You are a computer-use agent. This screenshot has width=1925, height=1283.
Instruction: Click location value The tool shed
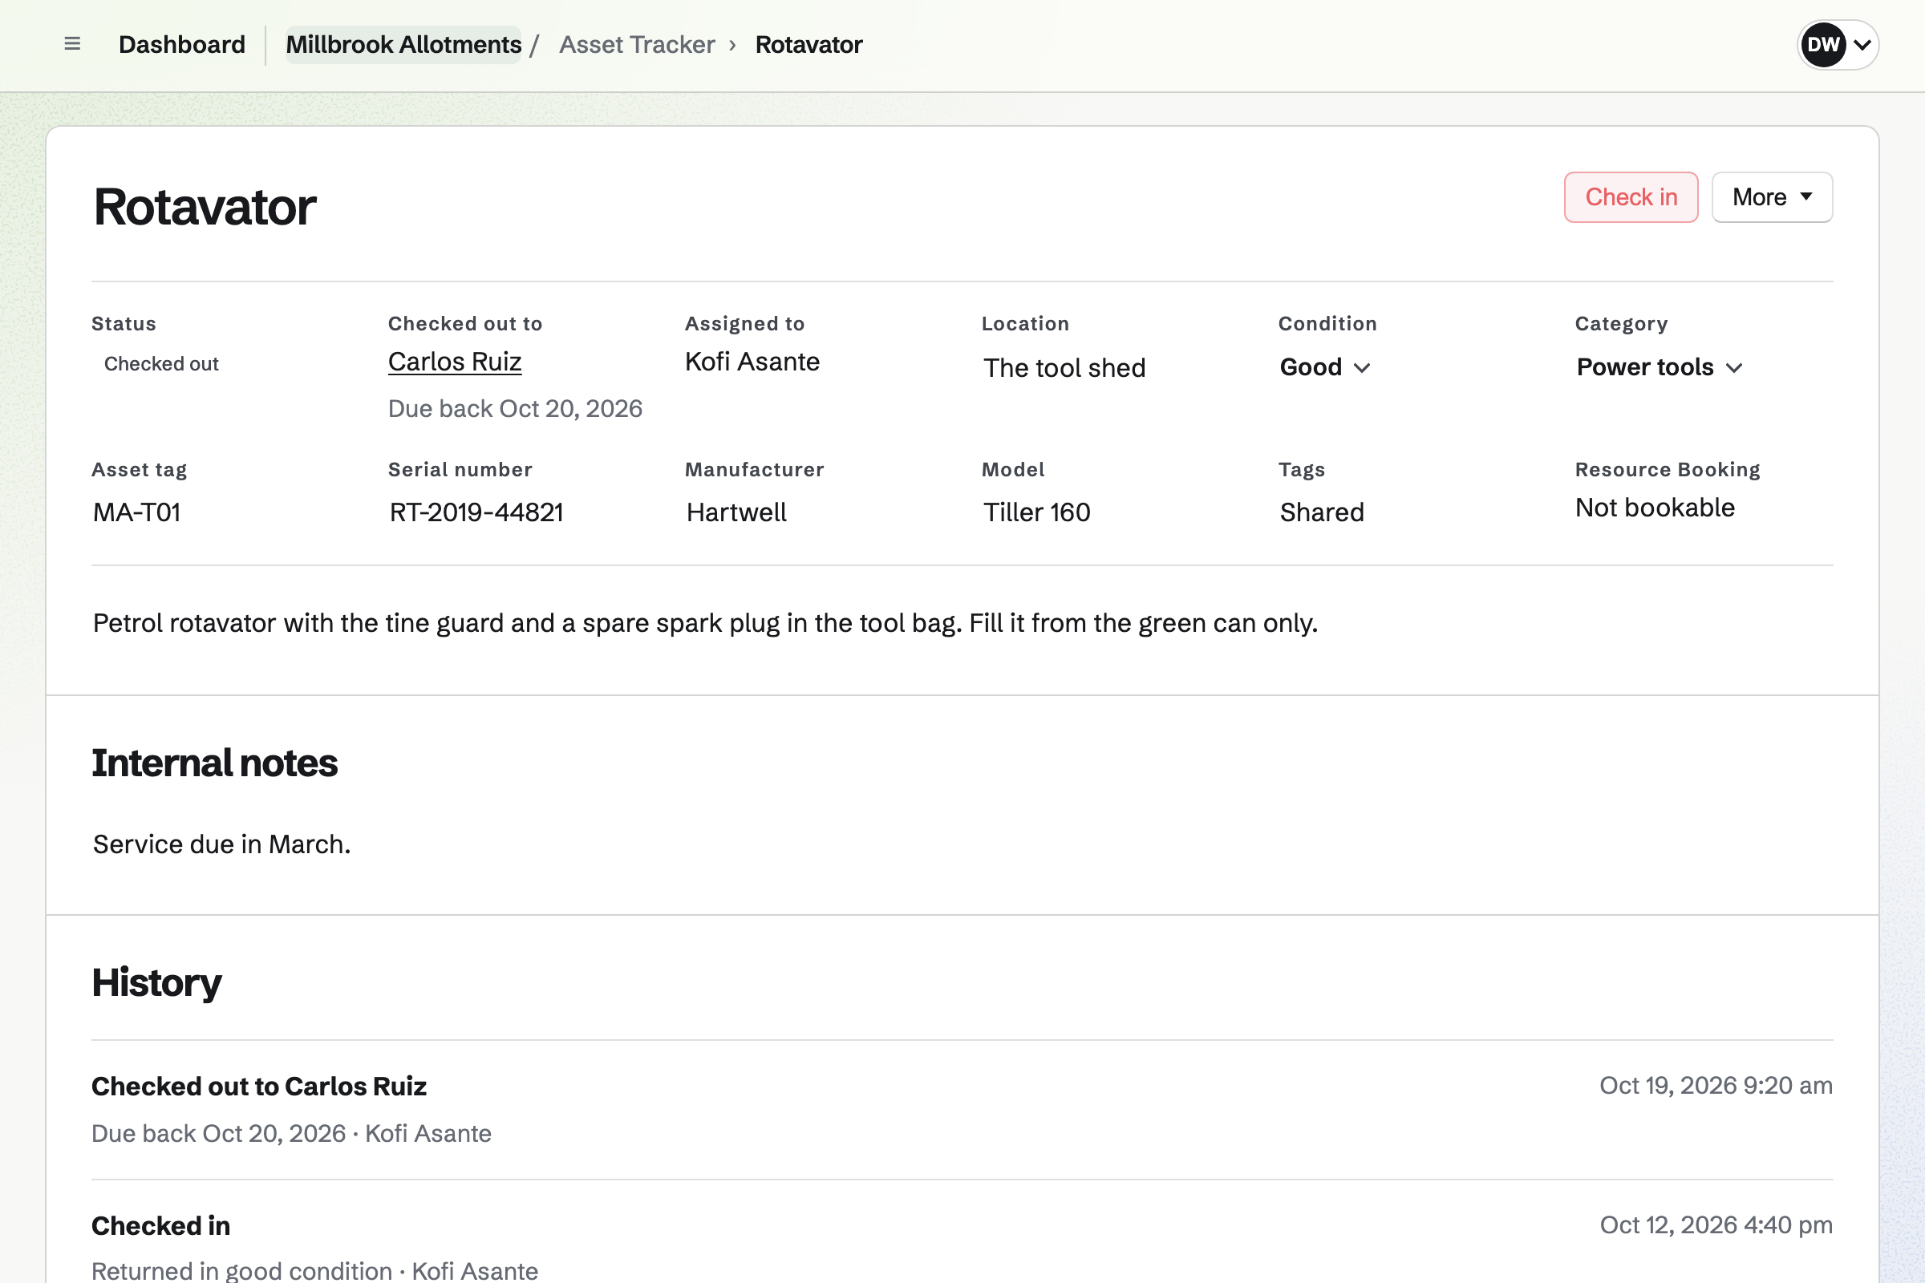[1064, 368]
